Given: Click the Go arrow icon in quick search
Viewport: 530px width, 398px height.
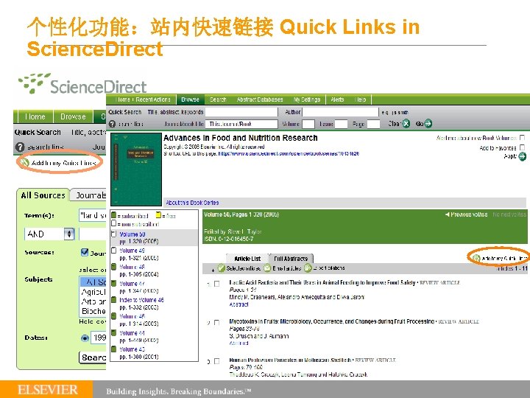Looking at the screenshot, I should [428, 124].
